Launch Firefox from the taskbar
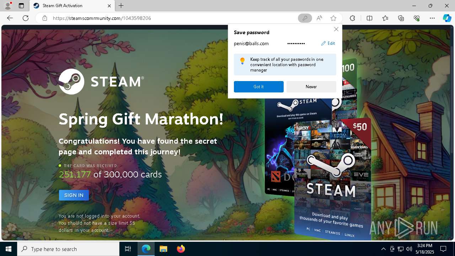 pyautogui.click(x=181, y=249)
